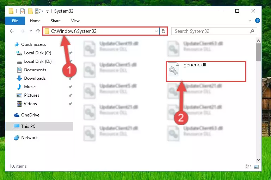Image resolution: width=271 pixels, height=180 pixels.
Task: Maximize the System32 window
Action: [x=237, y=11]
